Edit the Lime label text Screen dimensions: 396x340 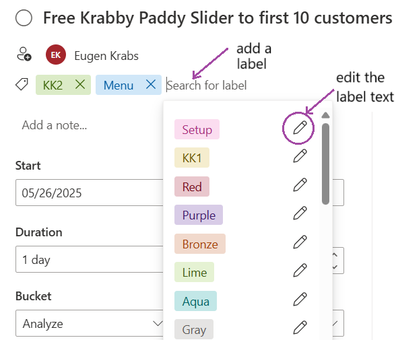[300, 271]
